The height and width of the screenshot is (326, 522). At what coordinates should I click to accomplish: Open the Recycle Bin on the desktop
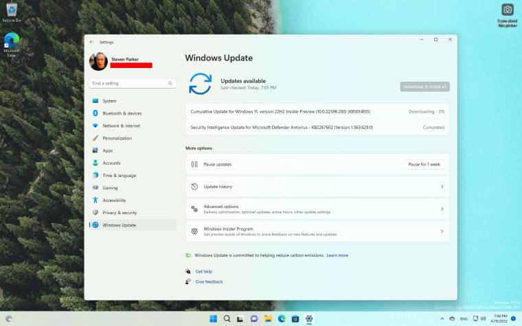coord(12,12)
